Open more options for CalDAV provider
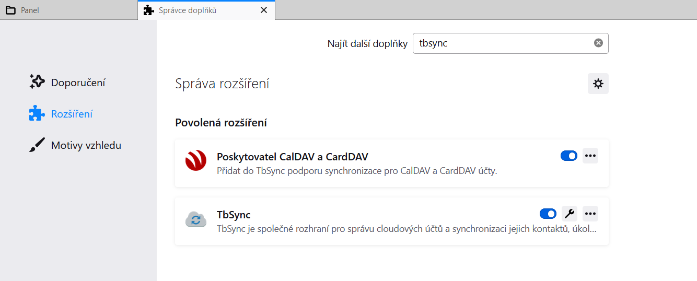The width and height of the screenshot is (697, 281). point(590,156)
